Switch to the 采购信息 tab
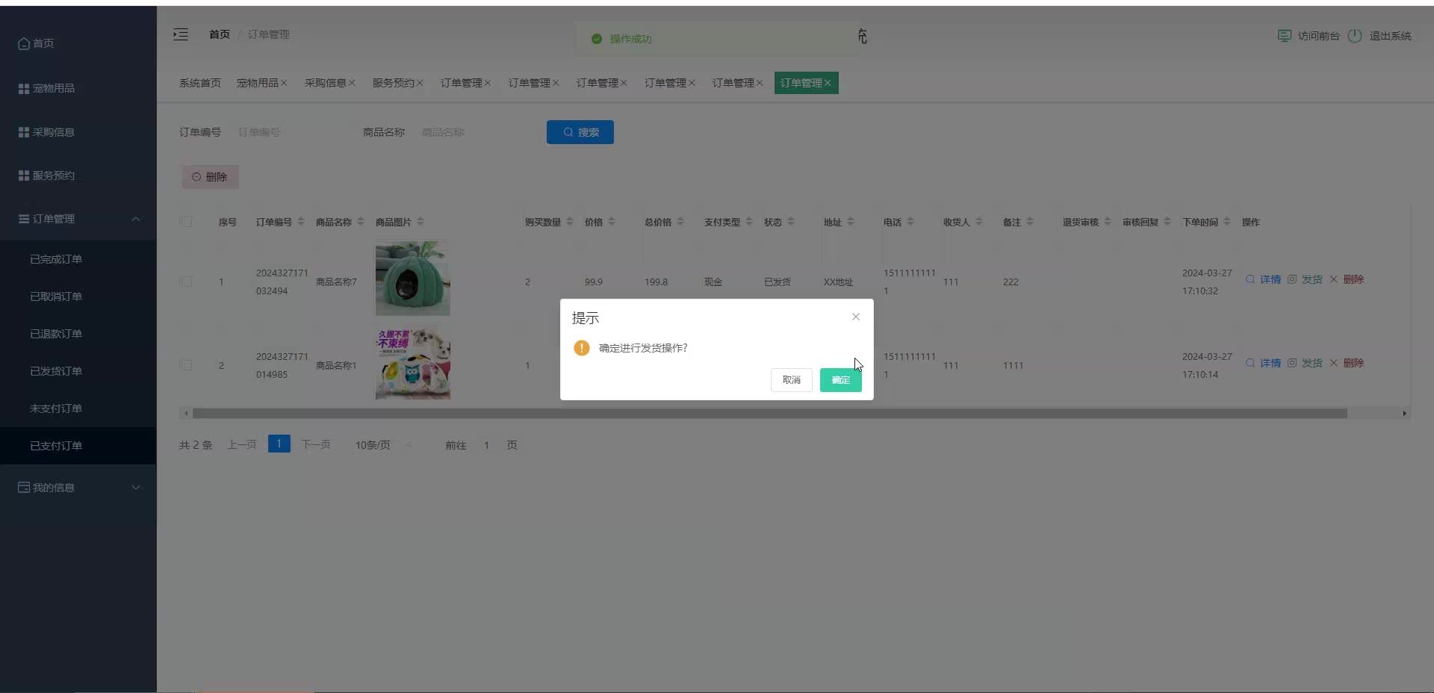 pos(325,83)
